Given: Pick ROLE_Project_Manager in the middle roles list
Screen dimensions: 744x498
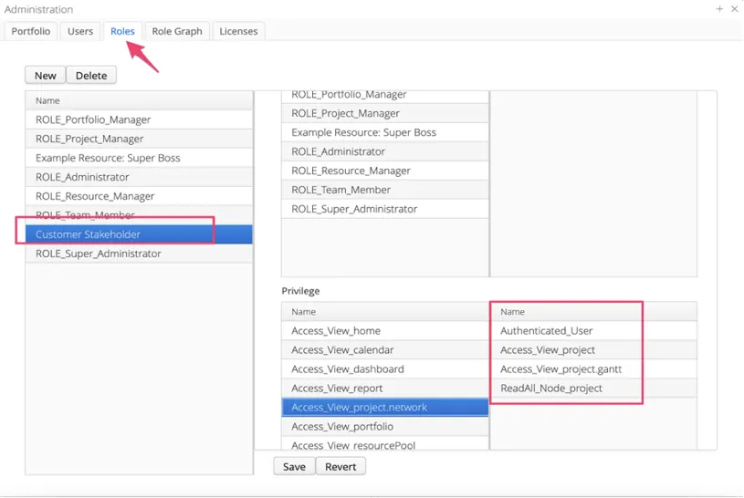Looking at the screenshot, I should point(385,113).
